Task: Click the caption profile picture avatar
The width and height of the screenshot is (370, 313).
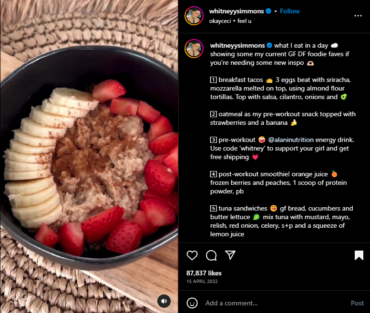Action: tap(194, 49)
